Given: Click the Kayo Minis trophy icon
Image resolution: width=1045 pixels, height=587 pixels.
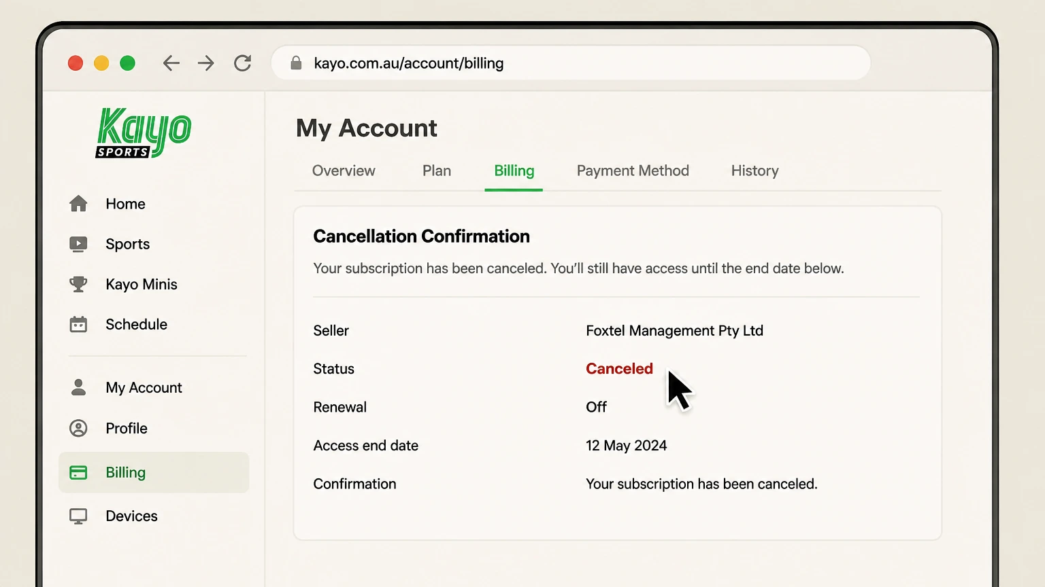Looking at the screenshot, I should (x=78, y=284).
